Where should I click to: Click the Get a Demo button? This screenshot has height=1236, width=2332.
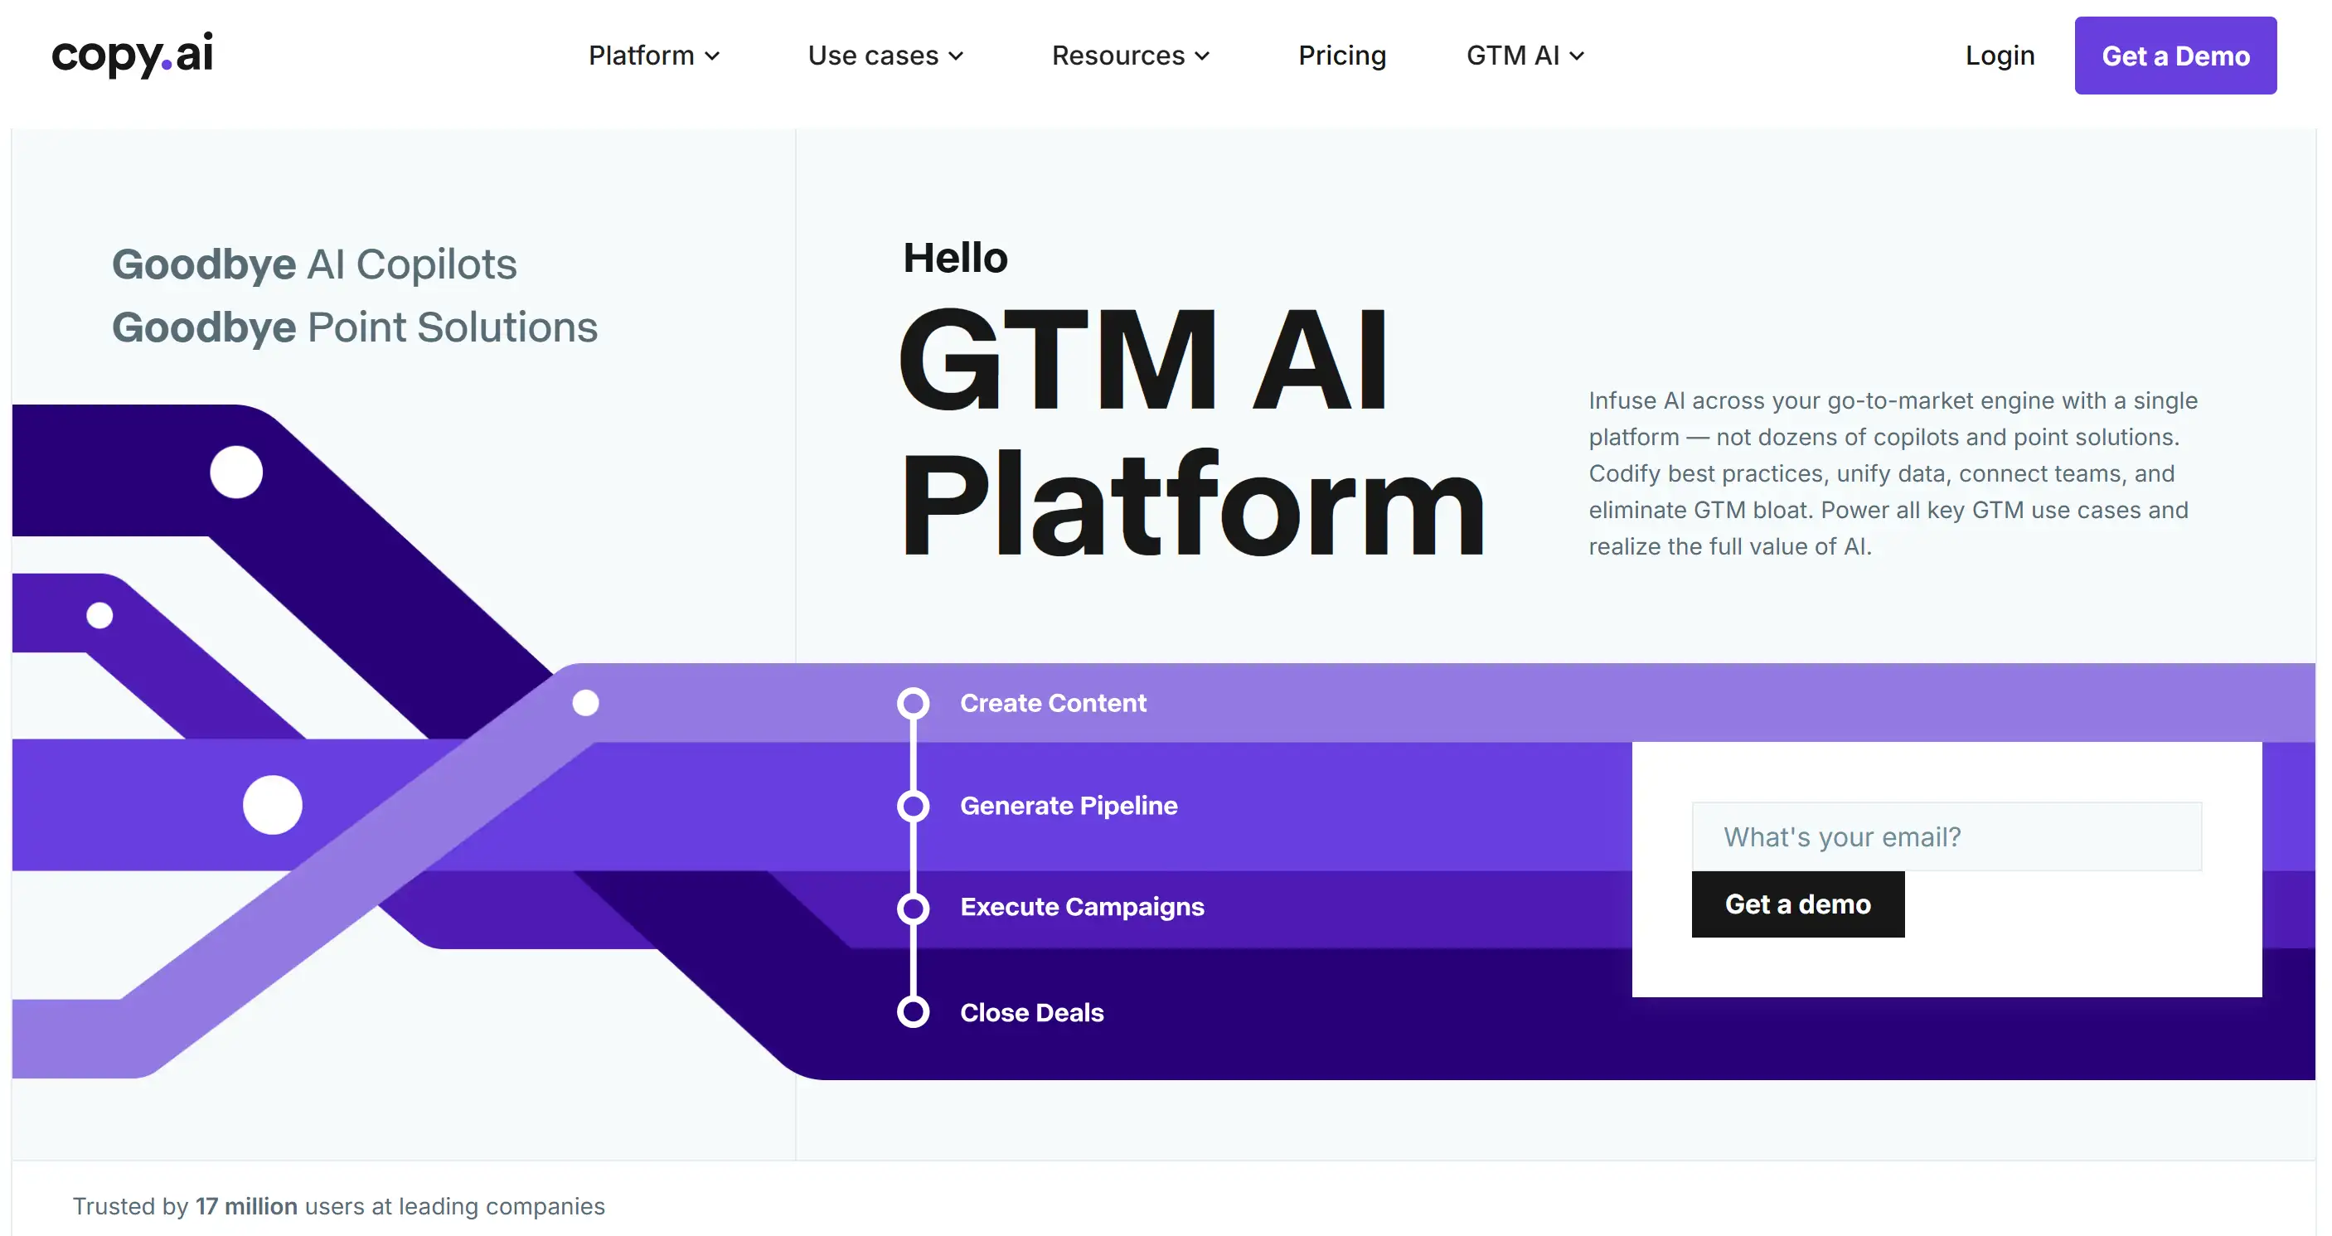click(2174, 56)
